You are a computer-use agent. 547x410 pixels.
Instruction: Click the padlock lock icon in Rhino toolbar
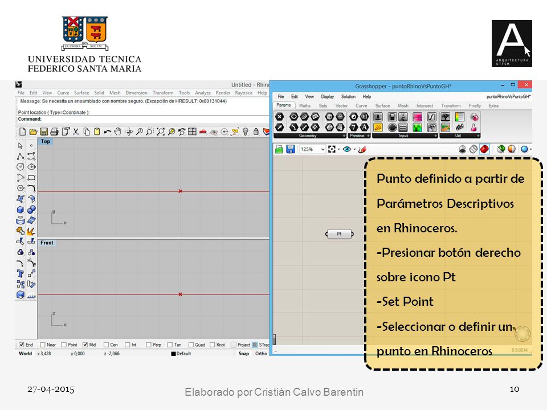point(256,132)
